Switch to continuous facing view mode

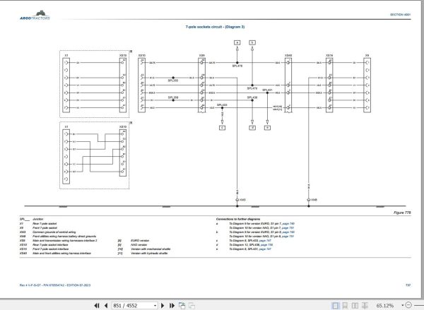tap(365, 305)
